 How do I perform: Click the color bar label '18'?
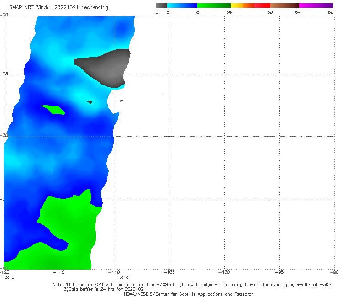point(196,12)
